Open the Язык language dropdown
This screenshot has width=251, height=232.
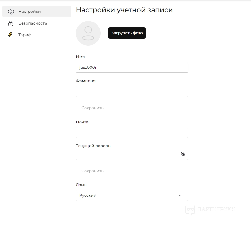pyautogui.click(x=132, y=195)
